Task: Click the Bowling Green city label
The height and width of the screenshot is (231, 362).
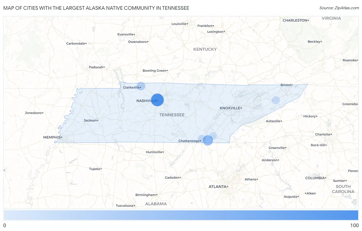Action: [x=154, y=71]
